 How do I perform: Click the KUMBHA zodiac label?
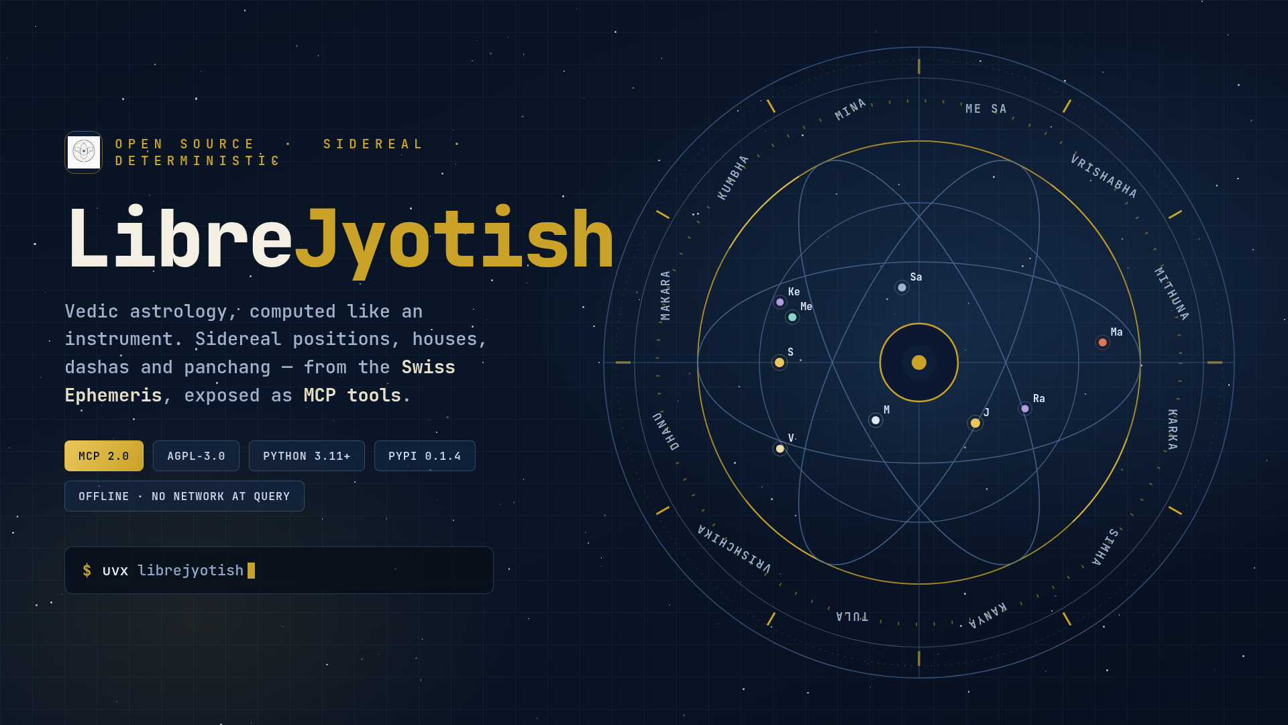pyautogui.click(x=733, y=177)
